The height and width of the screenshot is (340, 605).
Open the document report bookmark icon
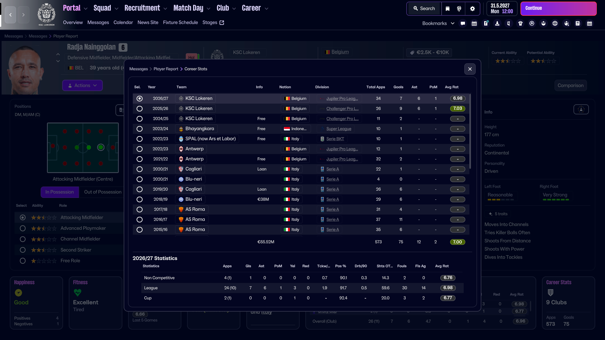pos(578,23)
